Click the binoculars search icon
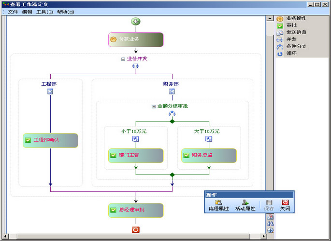This screenshot has height=241, width=331. tap(271, 224)
